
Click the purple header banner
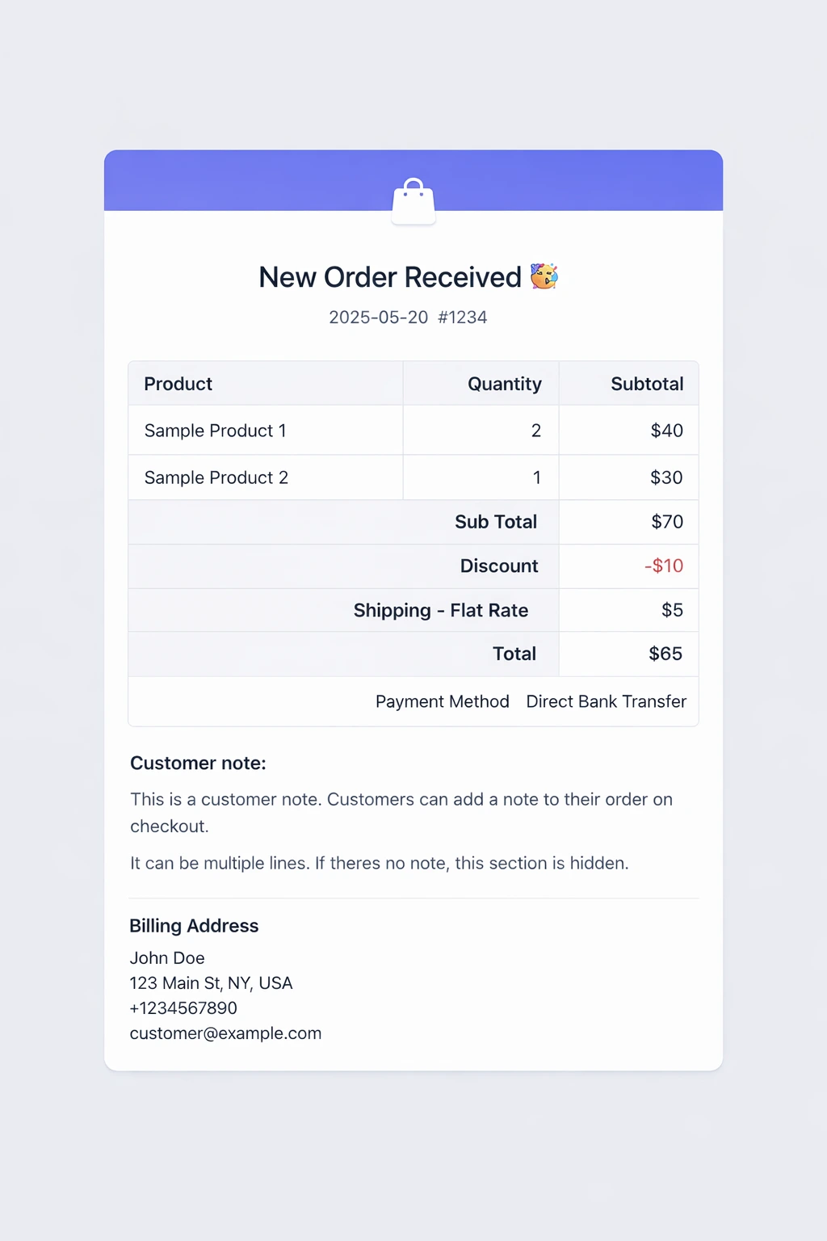pos(242,179)
